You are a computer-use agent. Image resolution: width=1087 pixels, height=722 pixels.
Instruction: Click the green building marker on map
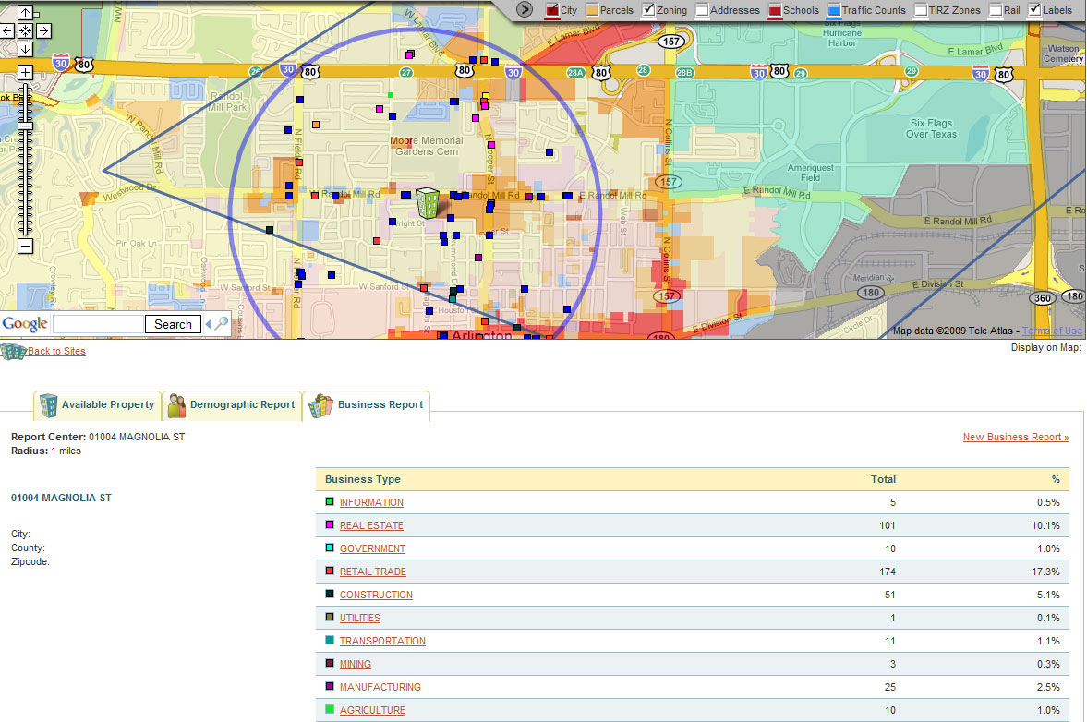428,202
